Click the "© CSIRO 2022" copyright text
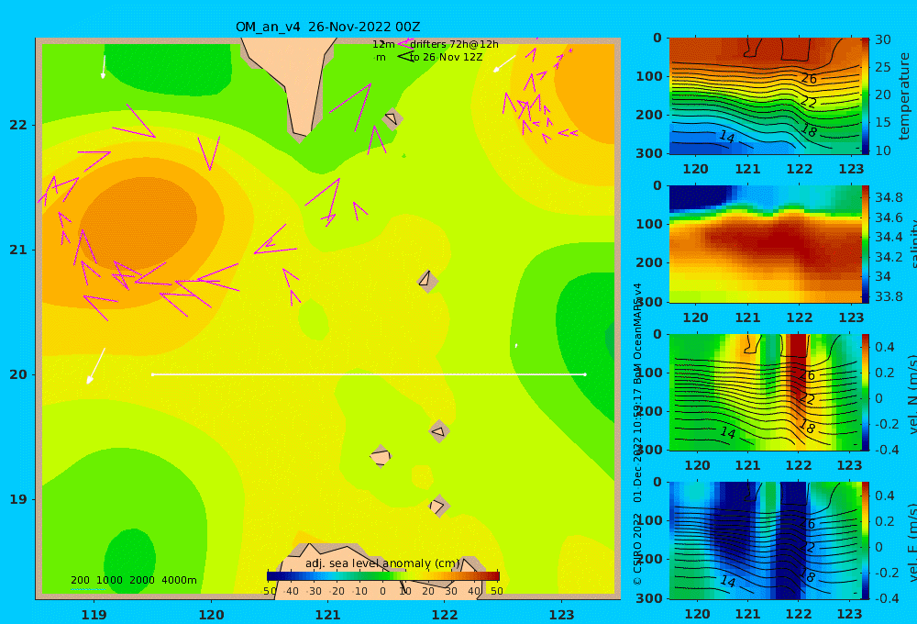Image resolution: width=917 pixels, height=624 pixels. [x=637, y=549]
